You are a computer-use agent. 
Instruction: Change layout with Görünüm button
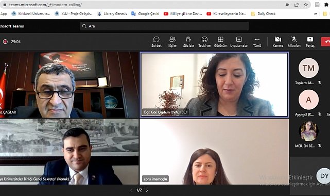(220, 41)
